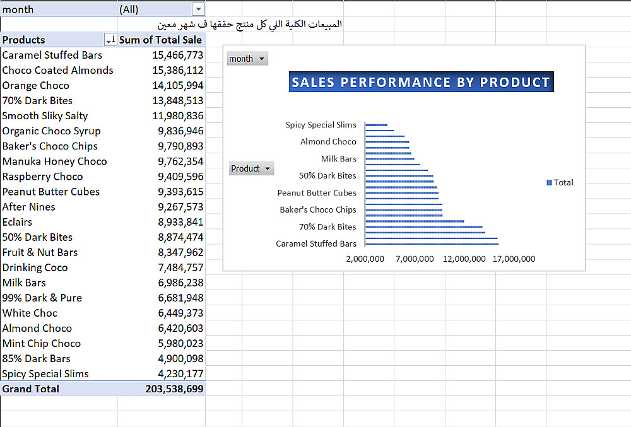Click the Spicy Special Slims sales value
Viewport: 631px width, 427px height.
pos(180,374)
